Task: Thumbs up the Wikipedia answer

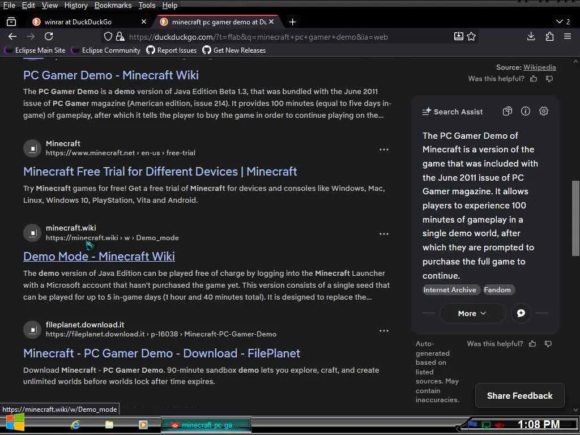Action: click(x=534, y=78)
